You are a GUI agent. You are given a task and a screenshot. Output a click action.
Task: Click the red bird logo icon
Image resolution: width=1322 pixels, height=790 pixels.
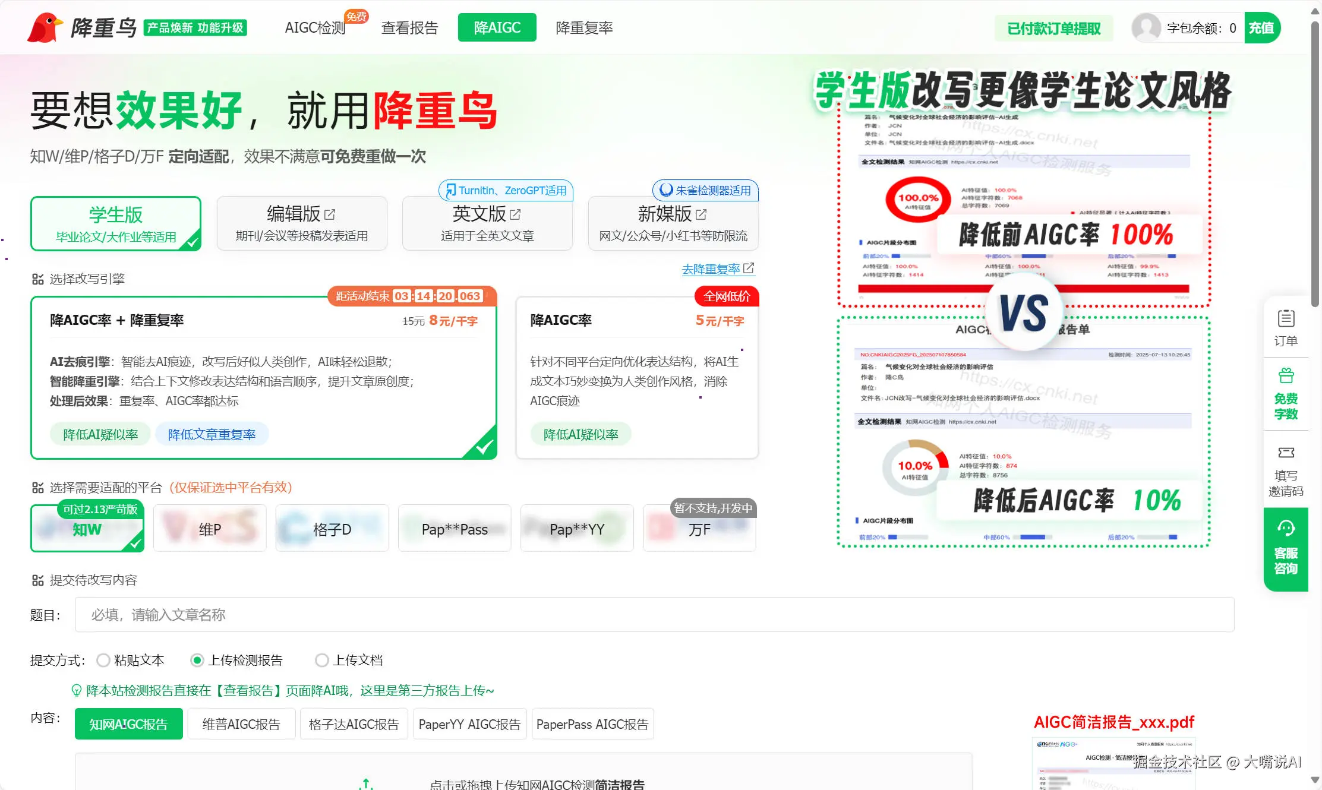click(x=45, y=27)
